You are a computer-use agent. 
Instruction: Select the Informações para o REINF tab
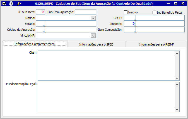coord(156,44)
